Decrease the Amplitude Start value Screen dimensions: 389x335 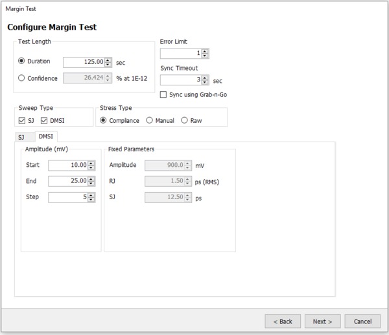[x=91, y=167]
